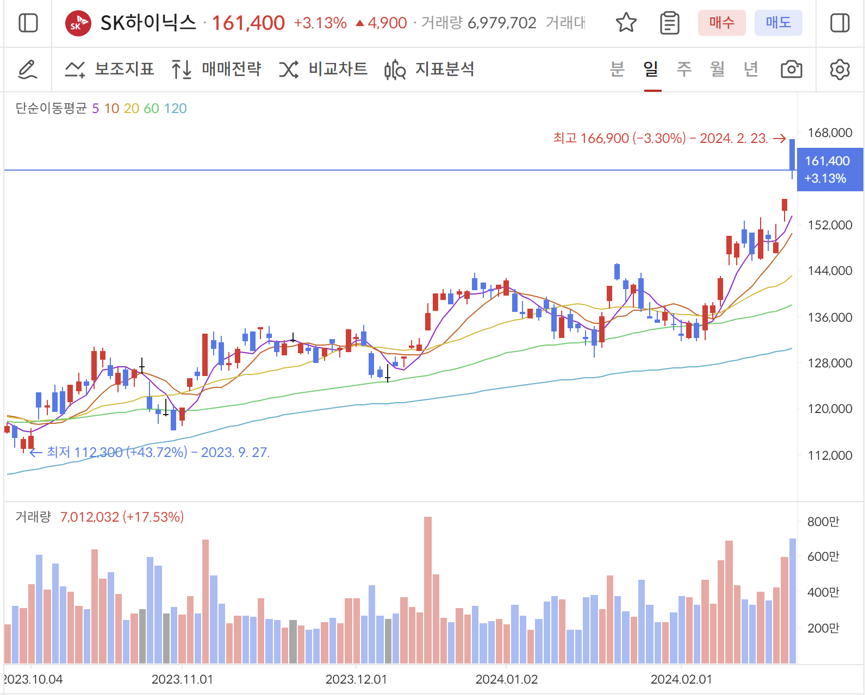Click the SK하이닉스 stock name

148,23
